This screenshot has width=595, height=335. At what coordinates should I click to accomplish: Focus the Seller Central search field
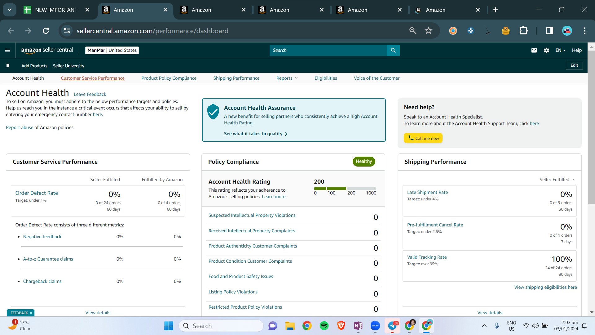pyautogui.click(x=328, y=50)
